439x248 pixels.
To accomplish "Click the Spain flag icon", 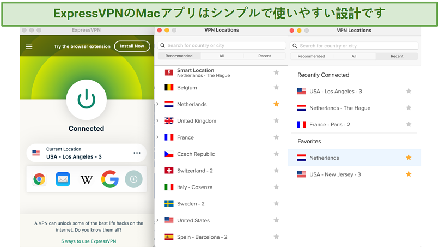I will (169, 237).
